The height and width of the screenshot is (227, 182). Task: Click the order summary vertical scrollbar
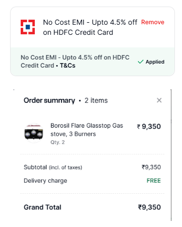[171, 155]
